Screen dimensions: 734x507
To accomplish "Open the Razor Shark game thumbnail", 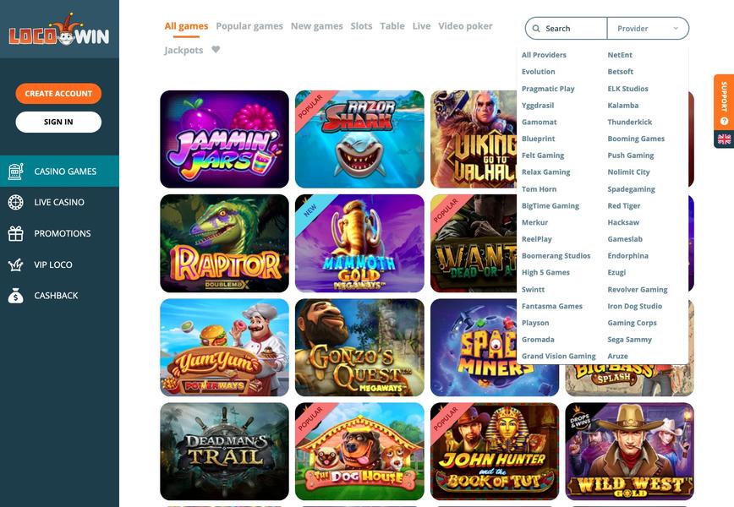I will coord(359,139).
